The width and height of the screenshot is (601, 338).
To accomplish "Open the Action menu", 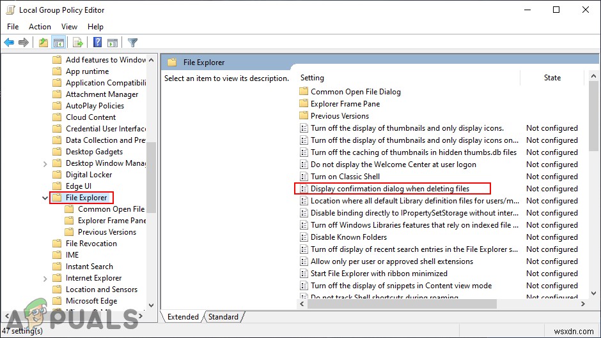I will (40, 26).
